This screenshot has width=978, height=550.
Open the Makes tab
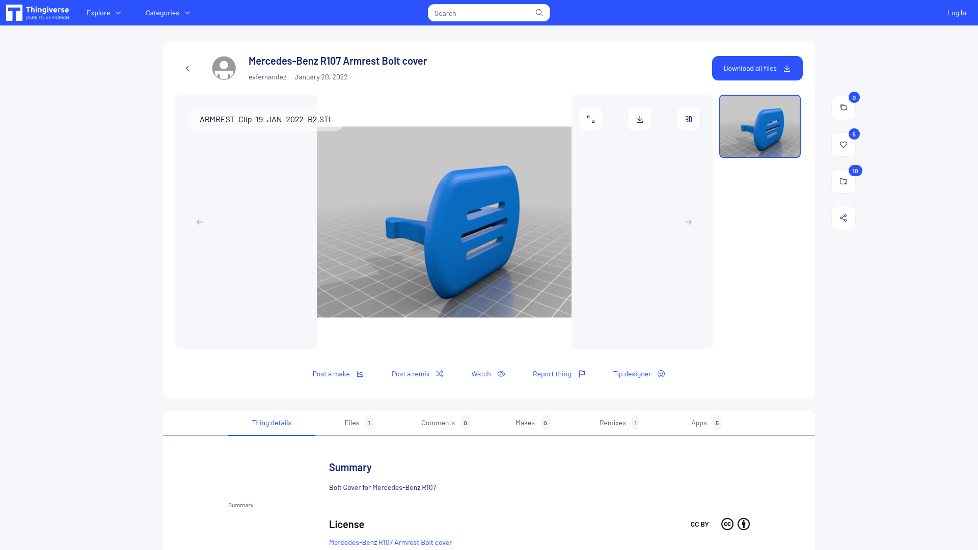pyautogui.click(x=532, y=423)
